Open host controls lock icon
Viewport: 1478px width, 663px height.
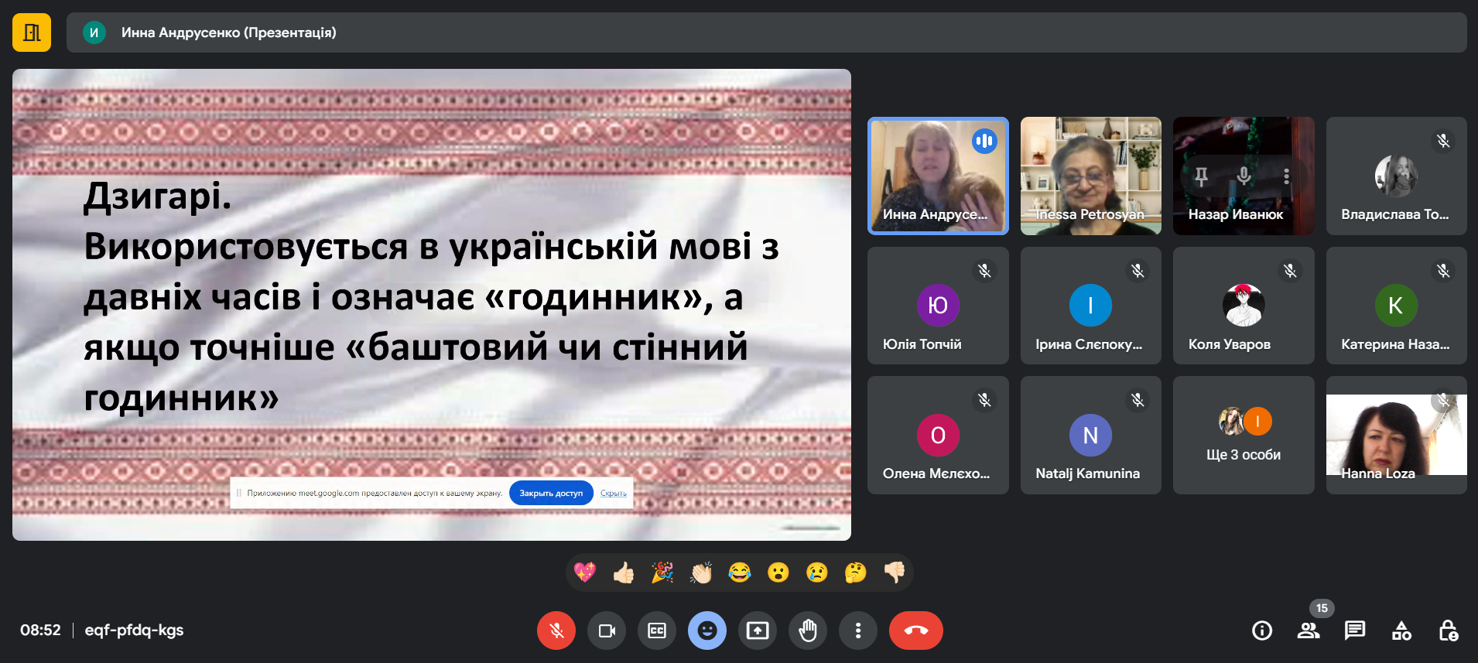pyautogui.click(x=1448, y=631)
